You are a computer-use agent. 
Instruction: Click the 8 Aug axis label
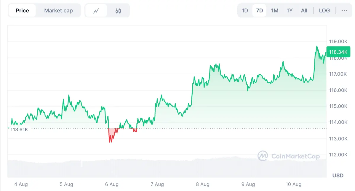coord(203,184)
